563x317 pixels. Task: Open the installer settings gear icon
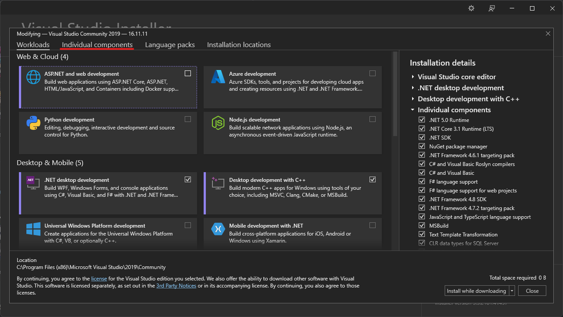coord(471,8)
